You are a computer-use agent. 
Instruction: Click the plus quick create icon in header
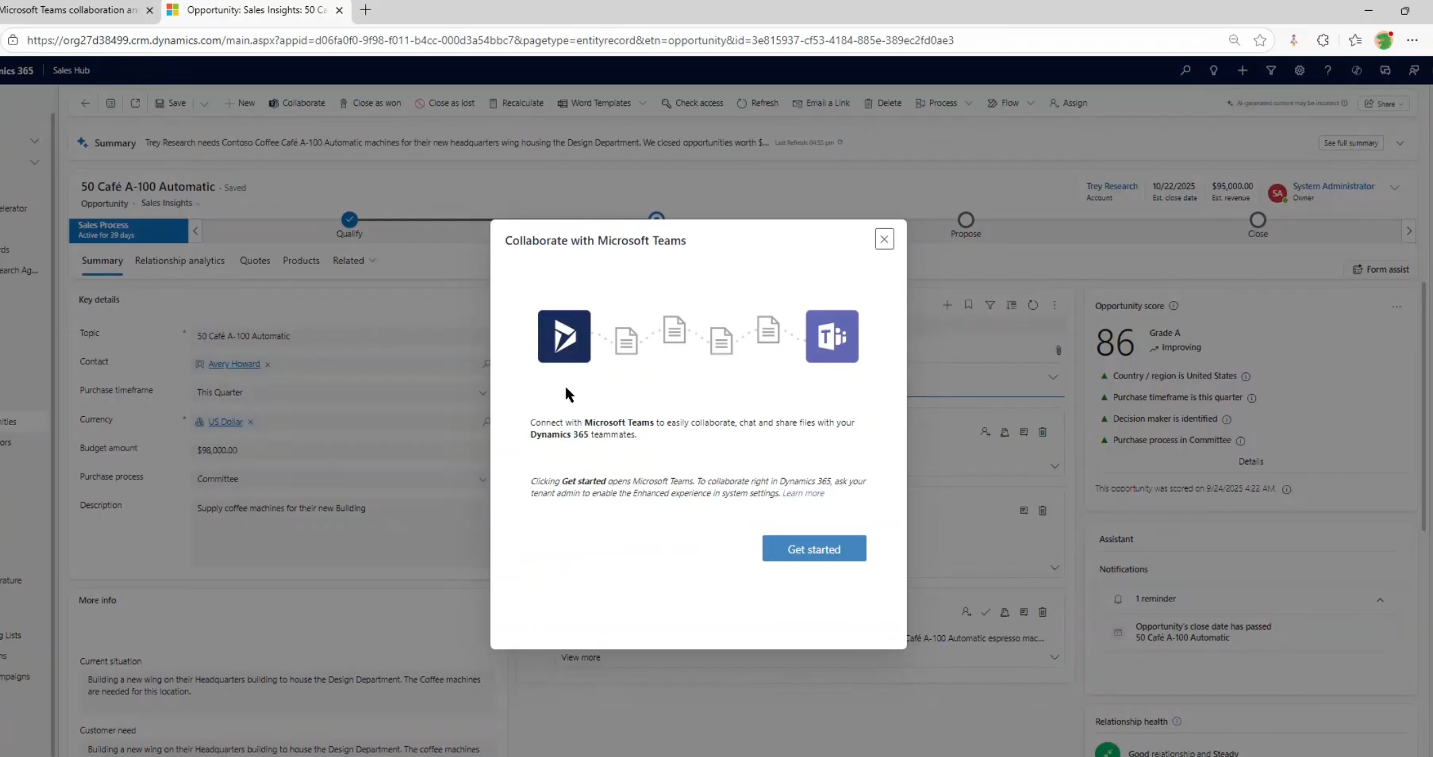(1242, 70)
